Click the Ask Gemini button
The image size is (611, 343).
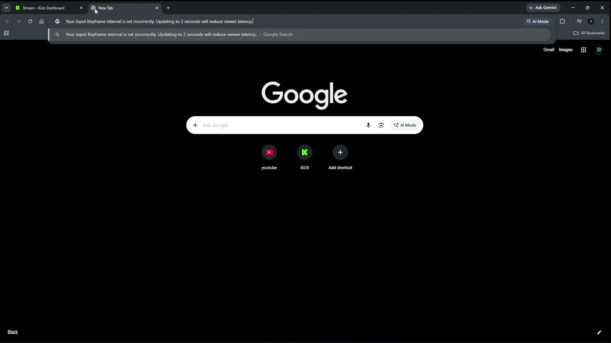coord(542,8)
